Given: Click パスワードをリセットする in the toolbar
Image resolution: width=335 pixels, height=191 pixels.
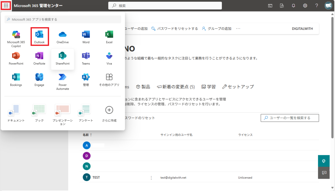Looking at the screenshot, I should pyautogui.click(x=175, y=29).
